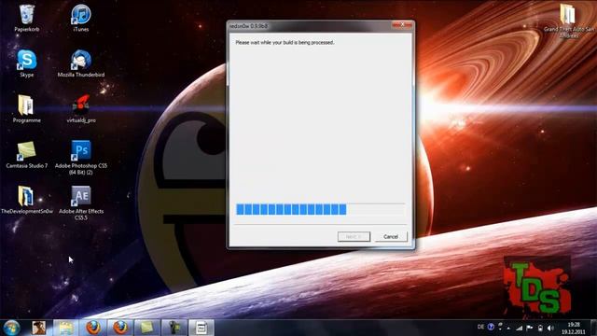Image resolution: width=597 pixels, height=336 pixels.
Task: Open the Windows Start menu orb
Action: click(x=11, y=328)
